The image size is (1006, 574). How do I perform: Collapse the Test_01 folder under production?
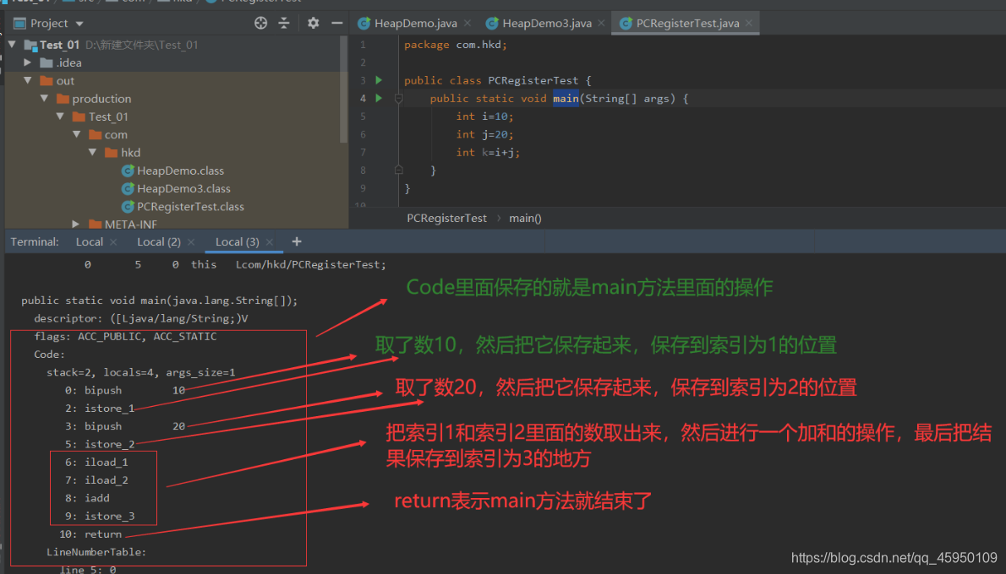click(x=60, y=116)
